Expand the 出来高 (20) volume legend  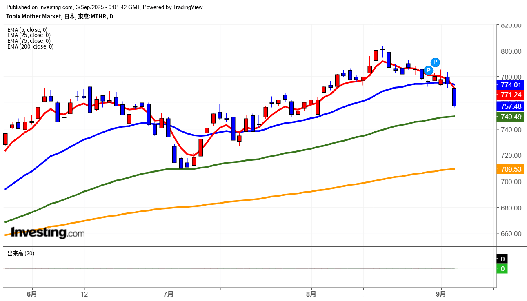coord(21,253)
